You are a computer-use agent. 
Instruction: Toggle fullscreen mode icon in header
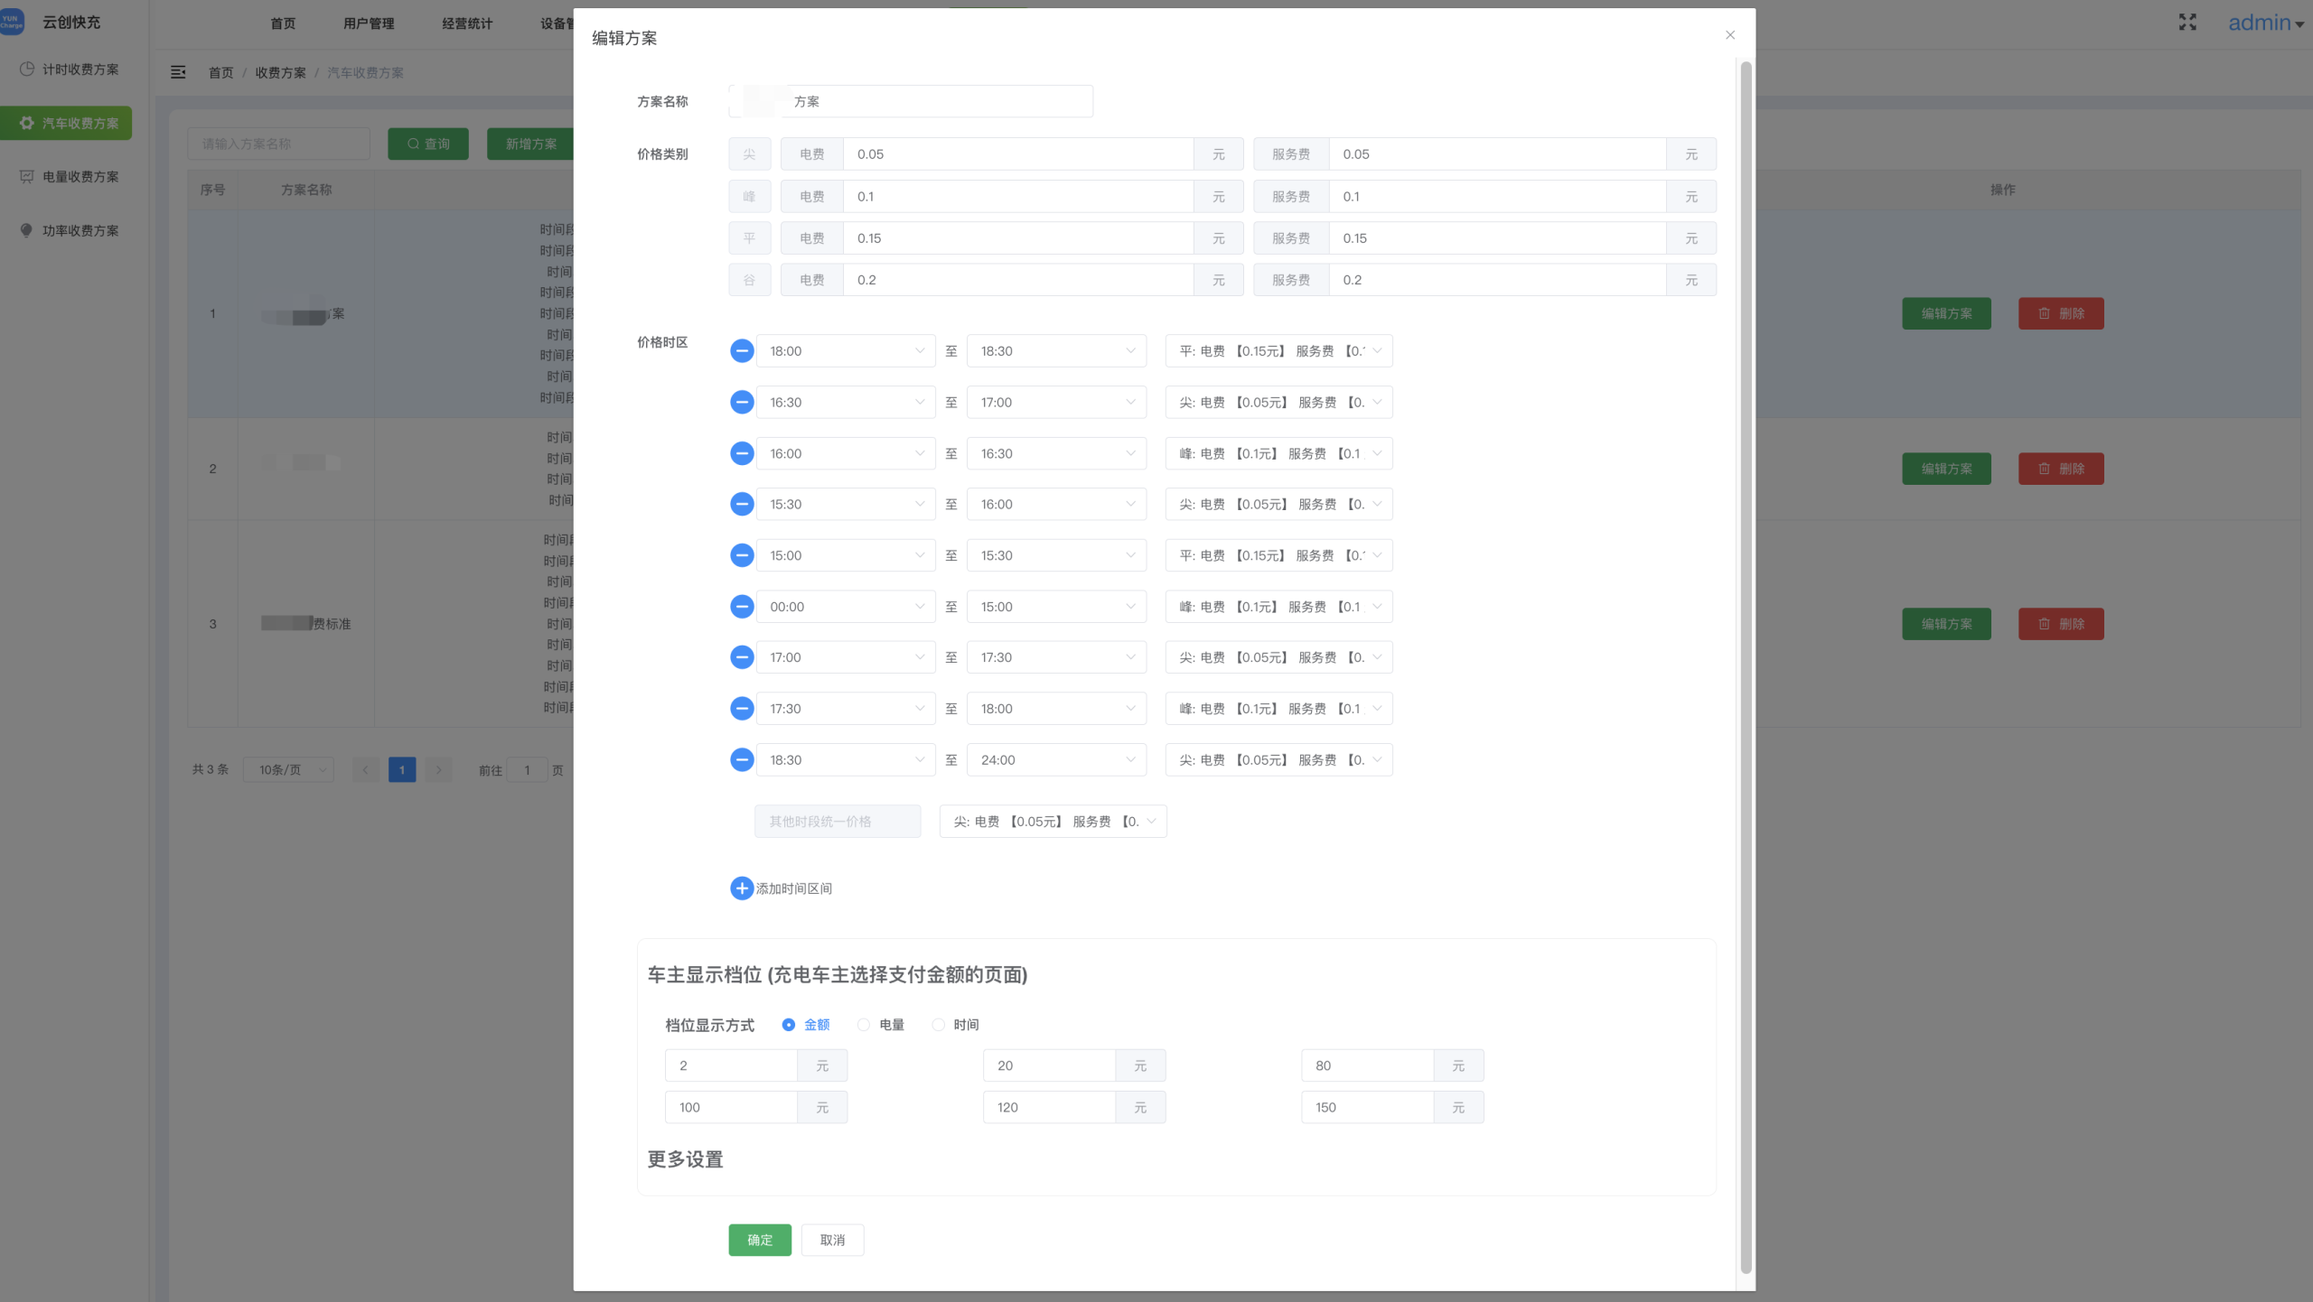(x=2187, y=23)
